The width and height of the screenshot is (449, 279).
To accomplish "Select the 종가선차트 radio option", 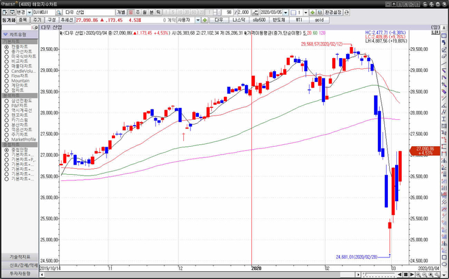I will (7, 51).
